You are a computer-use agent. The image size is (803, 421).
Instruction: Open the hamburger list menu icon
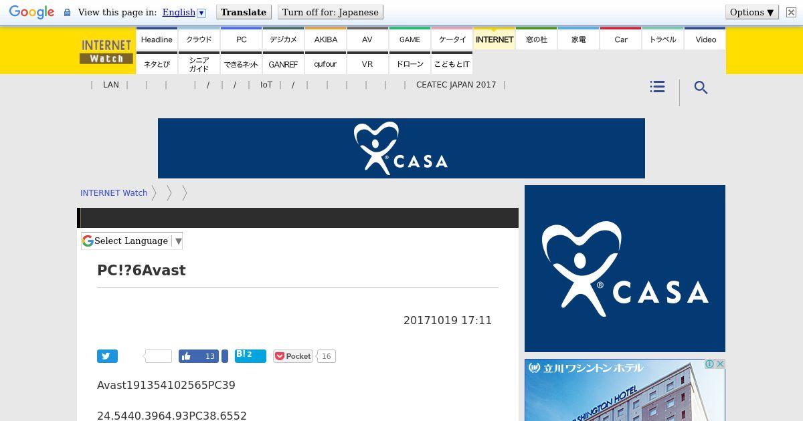click(657, 87)
